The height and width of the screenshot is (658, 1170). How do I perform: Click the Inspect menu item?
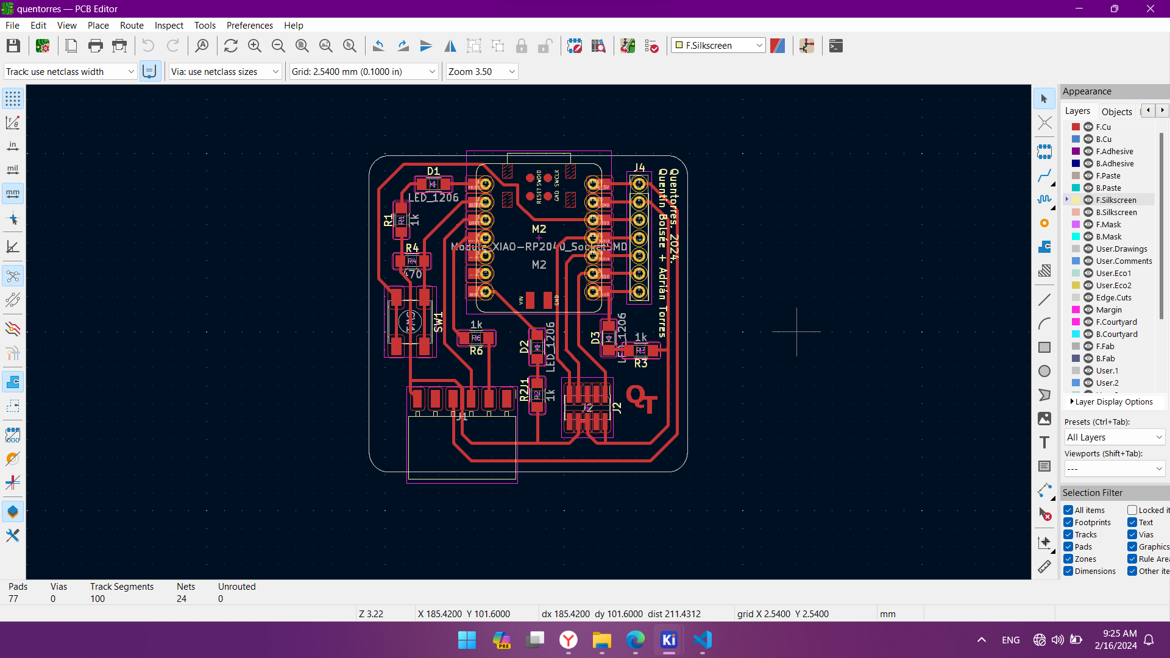point(169,25)
